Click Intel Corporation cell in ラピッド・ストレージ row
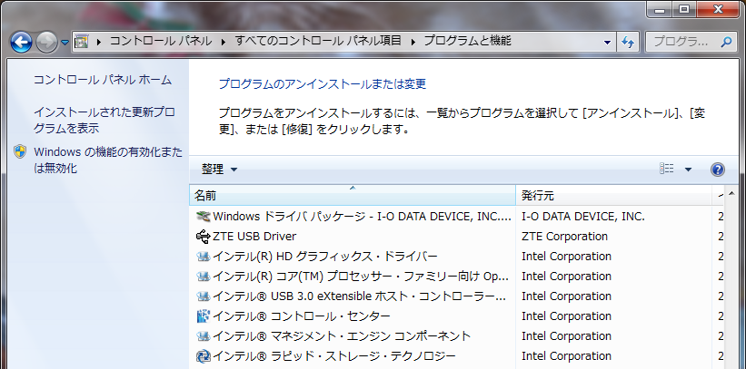746x369 pixels. point(566,356)
